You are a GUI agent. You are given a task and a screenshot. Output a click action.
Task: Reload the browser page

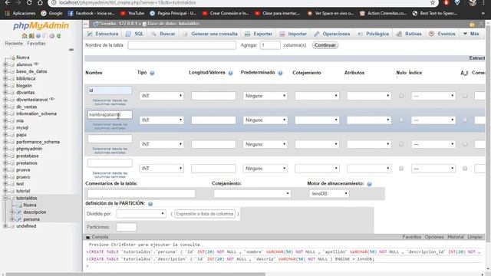29,2
